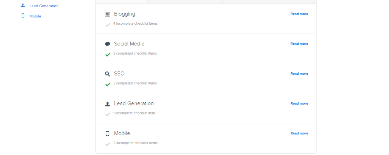Read more about Blogging
Viewport: 389px width, 155px height.
tap(299, 14)
